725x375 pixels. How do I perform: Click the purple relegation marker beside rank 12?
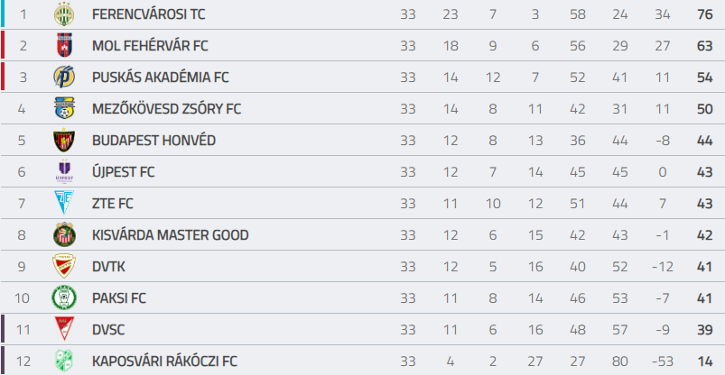tap(3, 361)
